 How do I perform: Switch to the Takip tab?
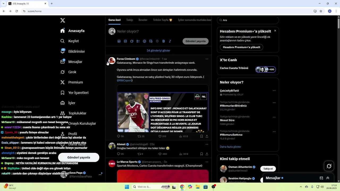[x=130, y=20]
